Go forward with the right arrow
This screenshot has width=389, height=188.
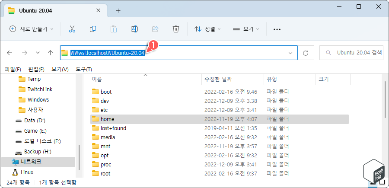(25, 53)
